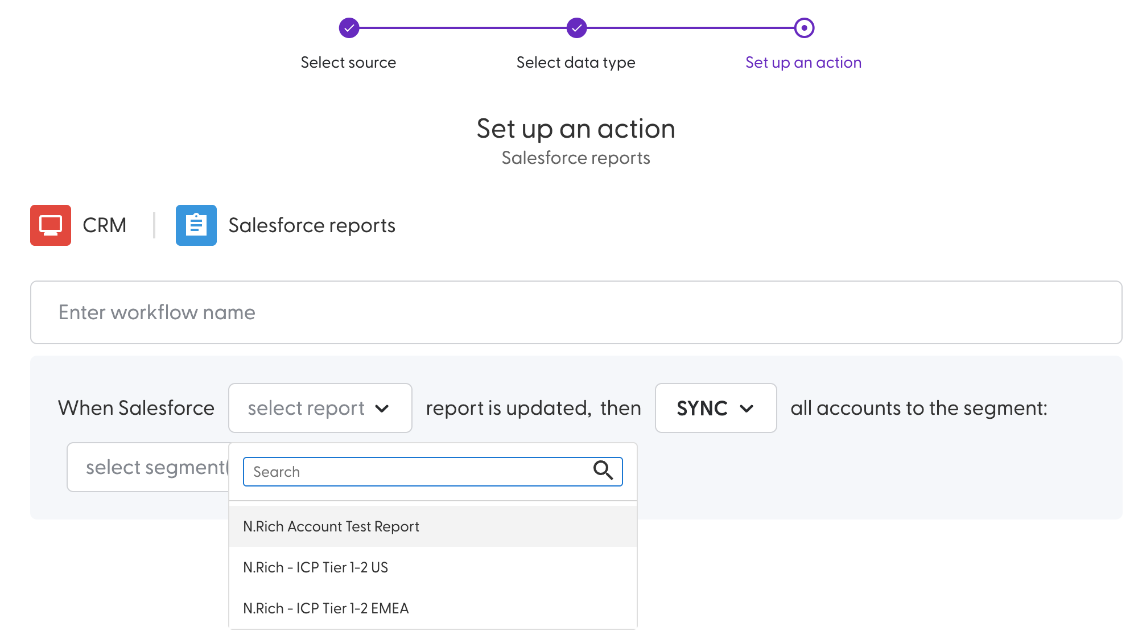The height and width of the screenshot is (635, 1134).
Task: Focus the report Search input field
Action: tap(433, 472)
